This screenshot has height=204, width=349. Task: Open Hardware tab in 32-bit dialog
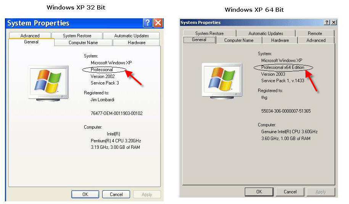(x=137, y=42)
